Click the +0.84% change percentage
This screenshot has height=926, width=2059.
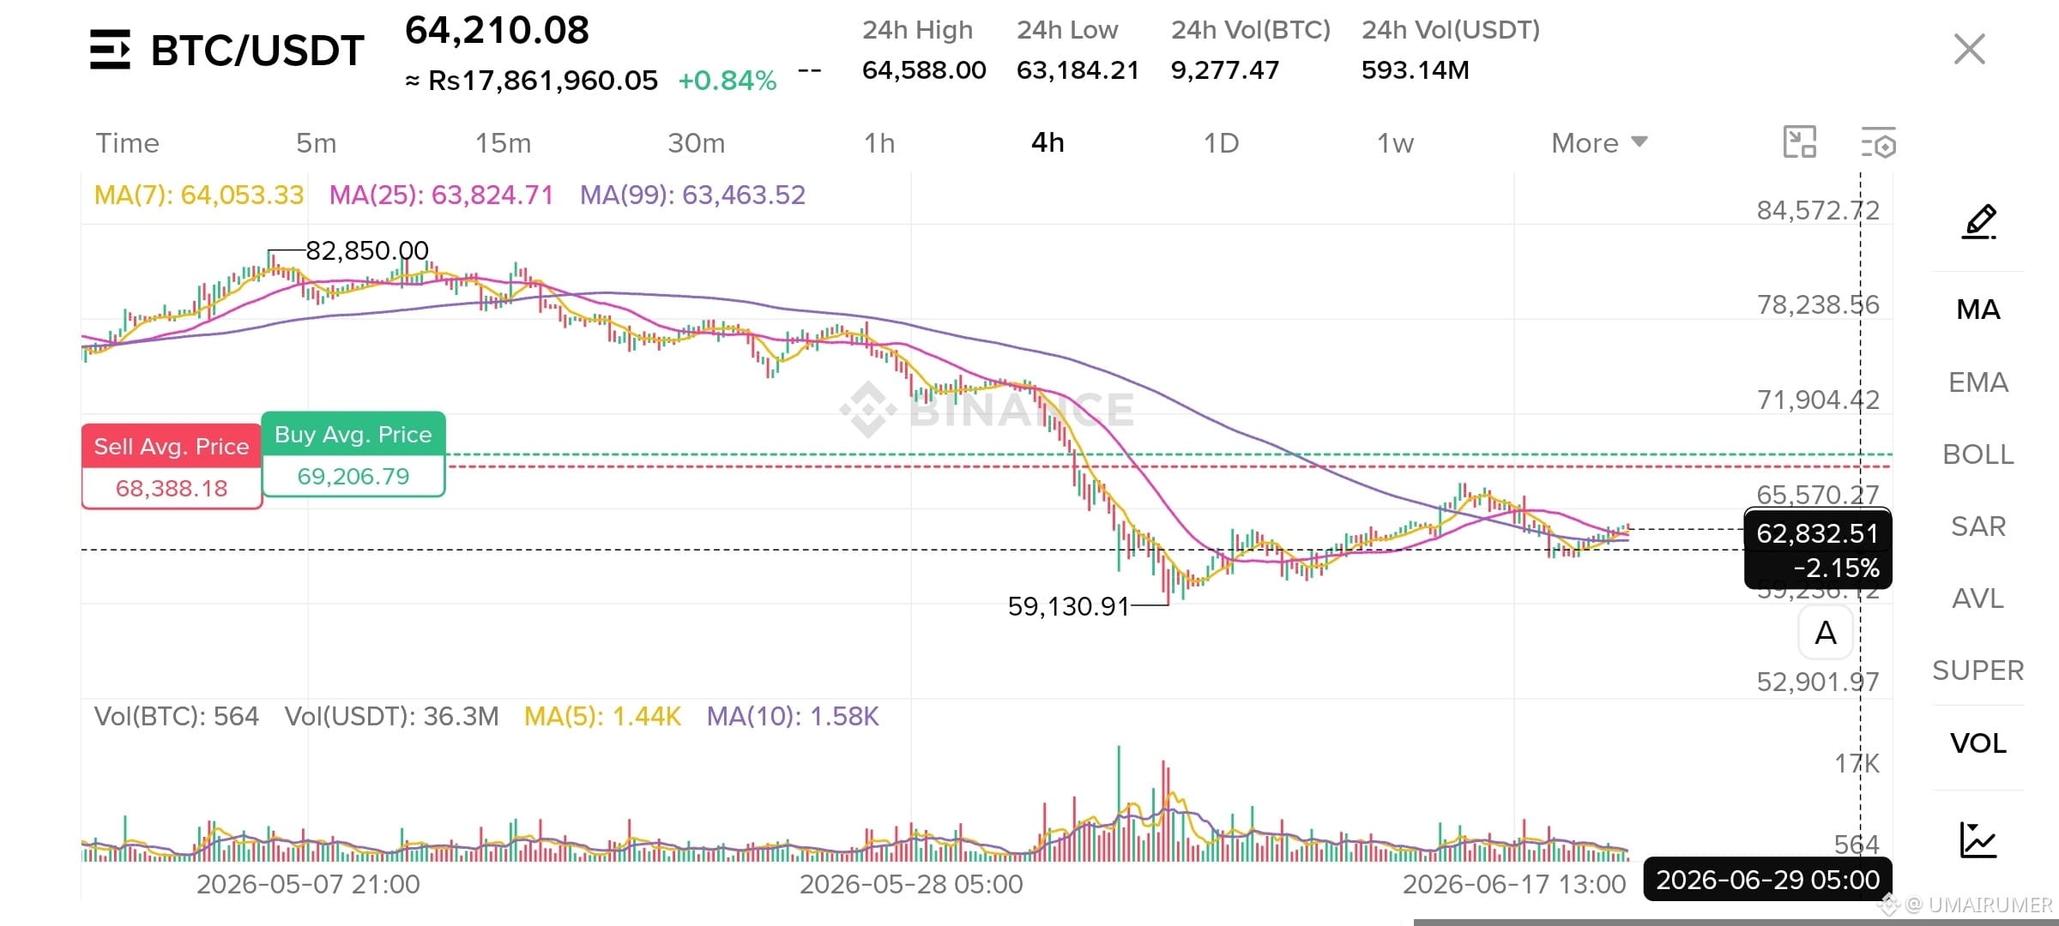(x=727, y=81)
